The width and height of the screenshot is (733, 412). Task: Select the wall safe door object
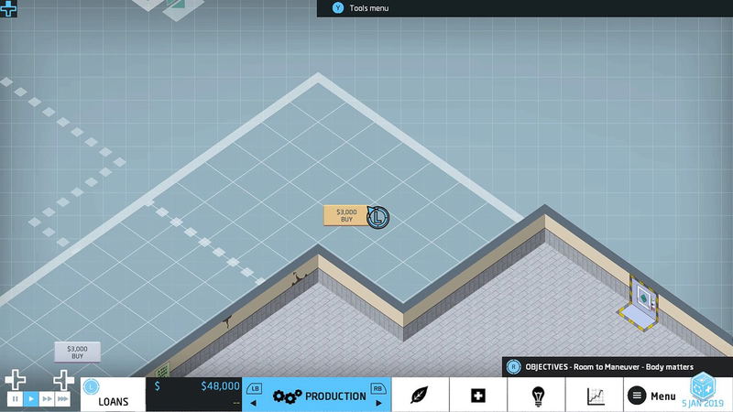643,300
